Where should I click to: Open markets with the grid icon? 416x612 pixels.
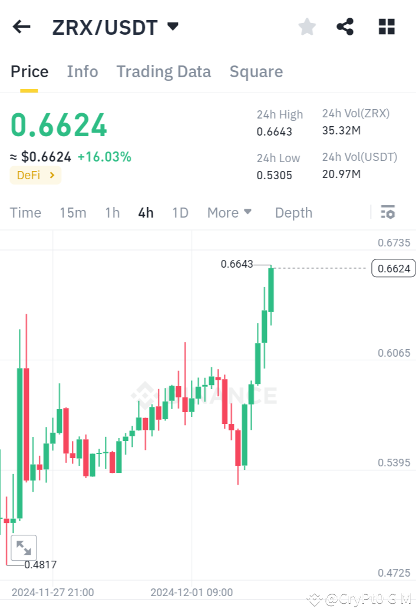point(386,27)
